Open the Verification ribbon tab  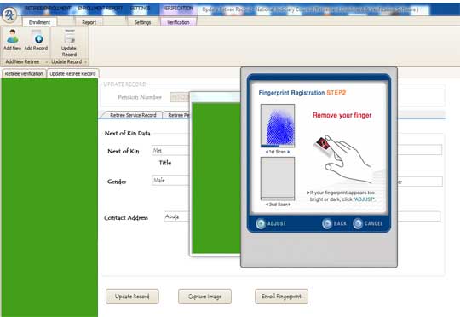tap(178, 22)
